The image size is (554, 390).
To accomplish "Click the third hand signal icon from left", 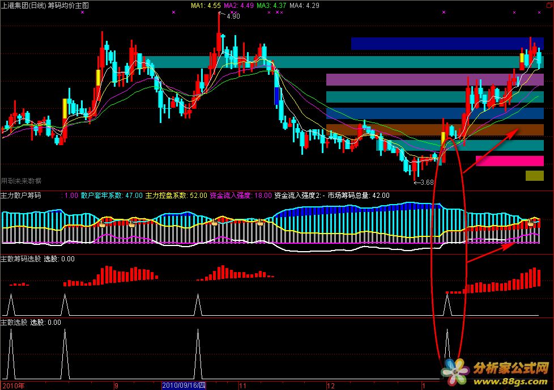I will point(214,222).
